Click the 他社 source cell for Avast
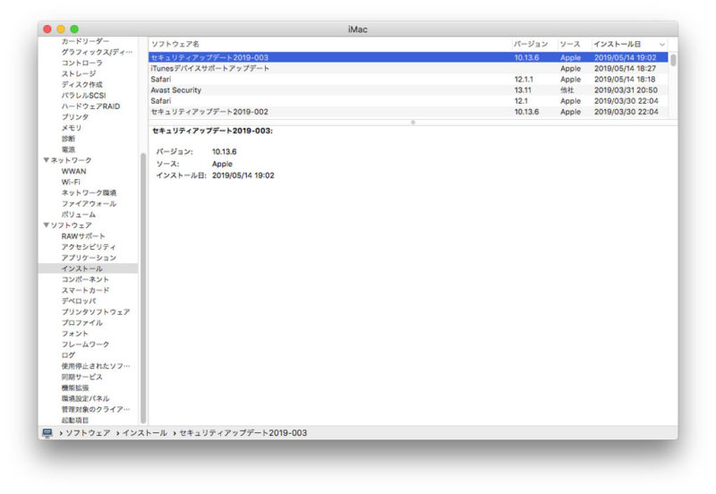 567,90
